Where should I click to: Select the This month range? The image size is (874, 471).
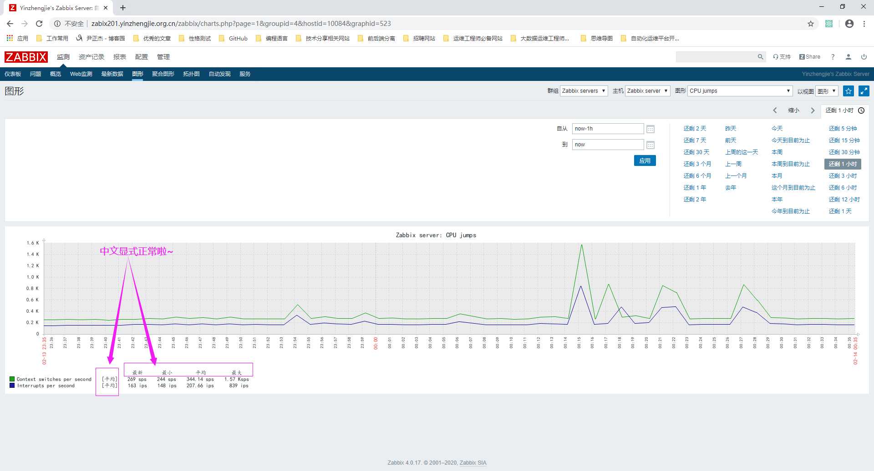point(777,176)
